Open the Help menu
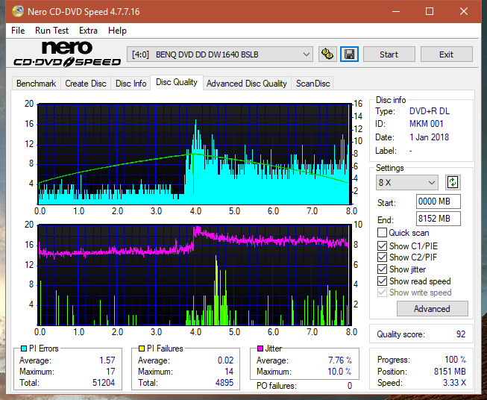This screenshot has width=487, height=400. (117, 31)
